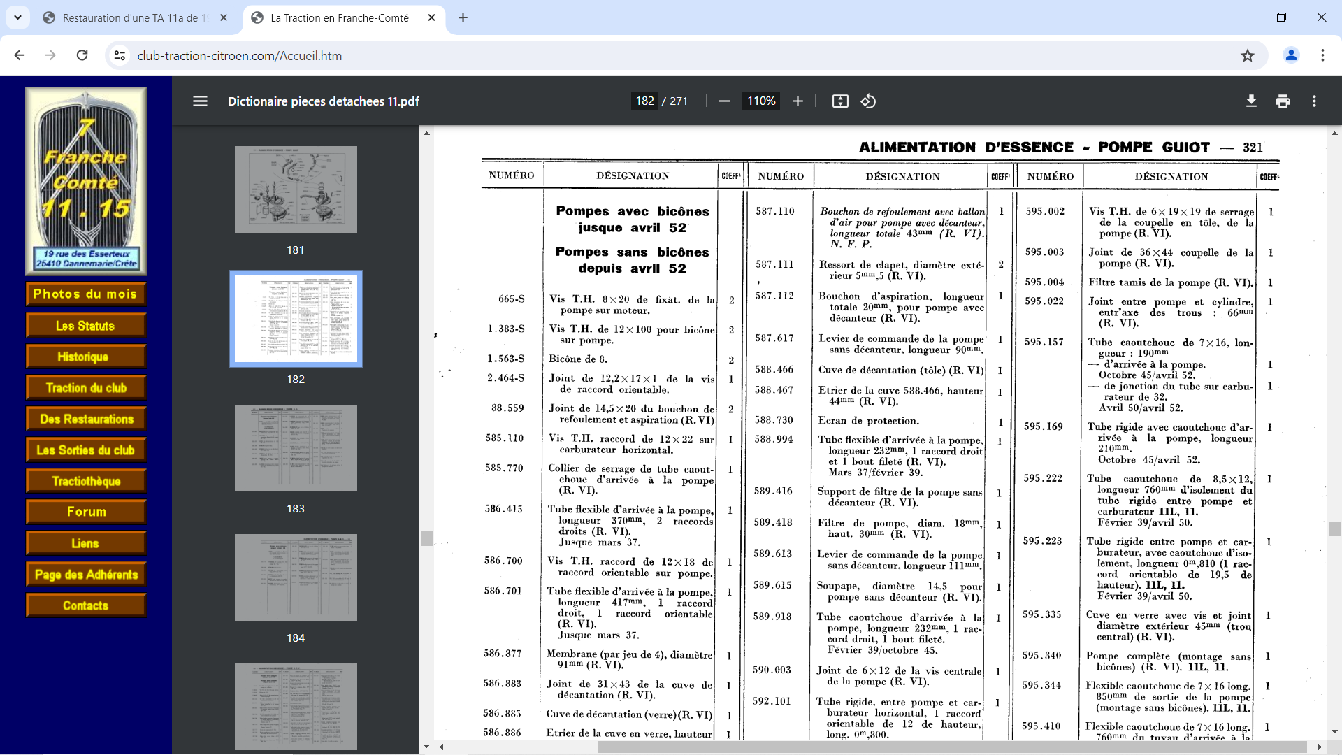This screenshot has height=755, width=1342.
Task: Print the PDF document
Action: 1283,101
